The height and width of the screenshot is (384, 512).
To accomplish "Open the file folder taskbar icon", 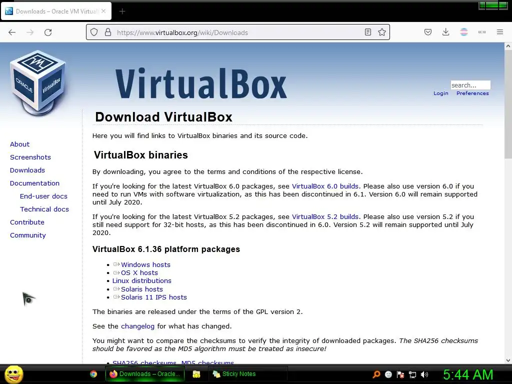I will point(196,374).
